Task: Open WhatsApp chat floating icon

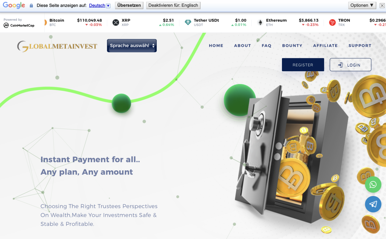Action: 373,184
